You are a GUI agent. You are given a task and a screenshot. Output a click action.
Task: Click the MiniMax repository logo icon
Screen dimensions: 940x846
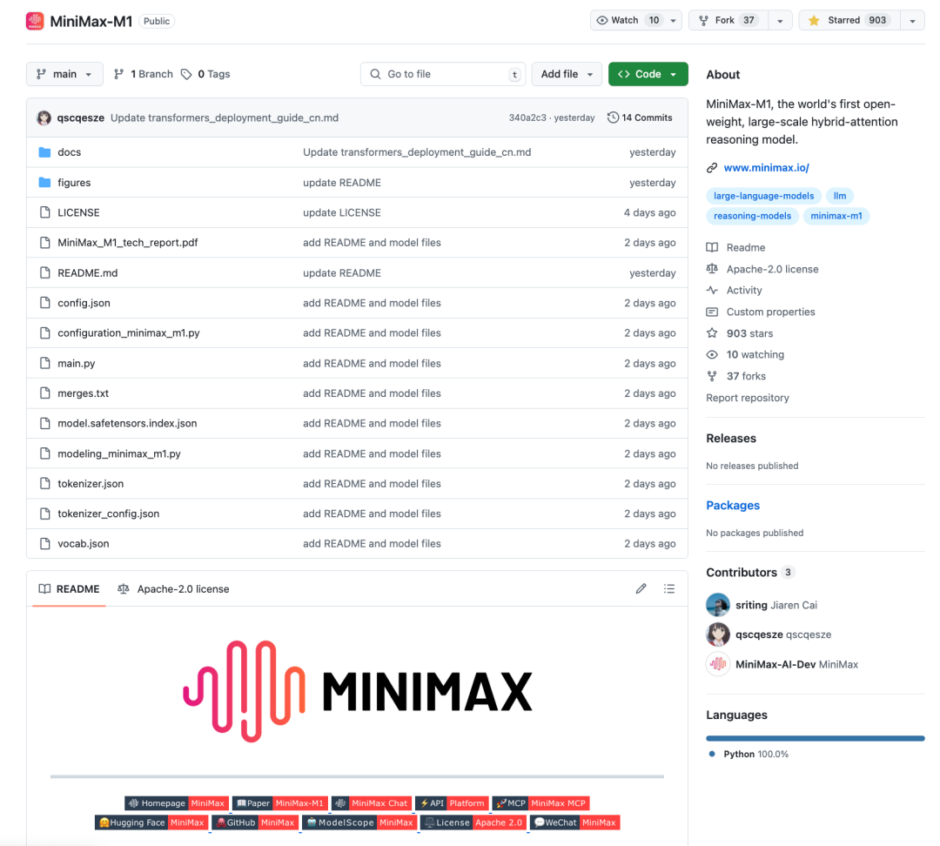pyautogui.click(x=35, y=21)
